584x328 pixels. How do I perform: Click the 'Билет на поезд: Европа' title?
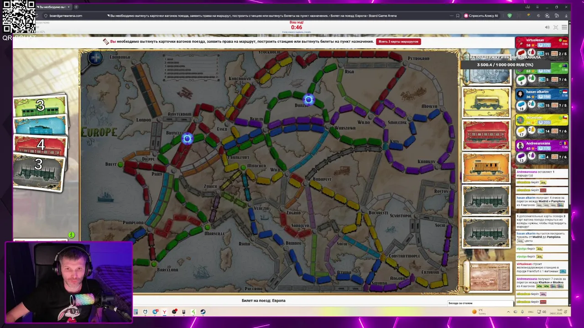(x=263, y=301)
